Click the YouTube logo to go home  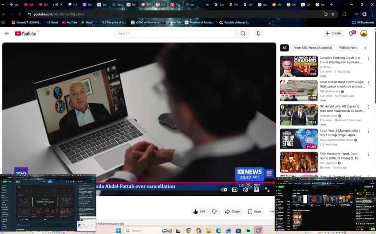tap(25, 33)
